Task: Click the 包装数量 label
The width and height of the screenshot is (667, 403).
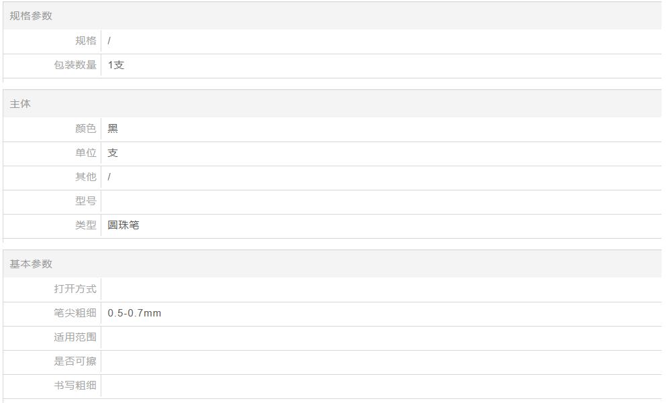Action: [x=75, y=65]
